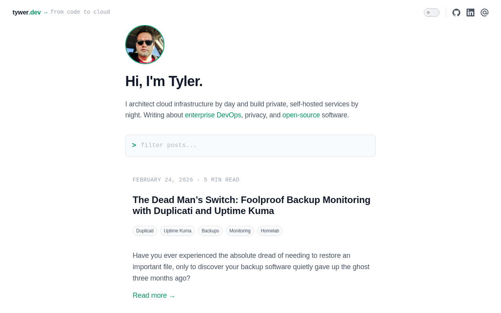
Task: Click the green prompt chevron in filter box
Action: tap(134, 146)
